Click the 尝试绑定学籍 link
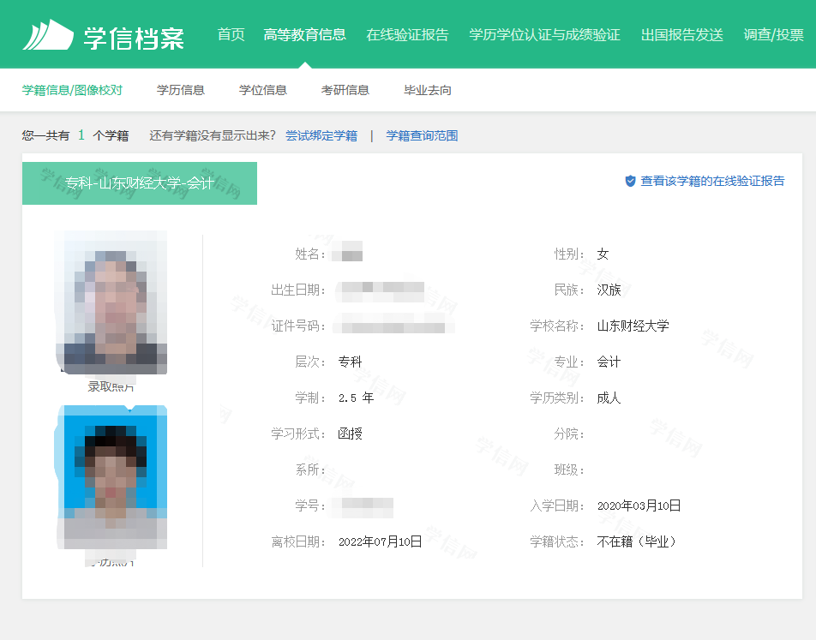This screenshot has height=640, width=816. [x=321, y=136]
